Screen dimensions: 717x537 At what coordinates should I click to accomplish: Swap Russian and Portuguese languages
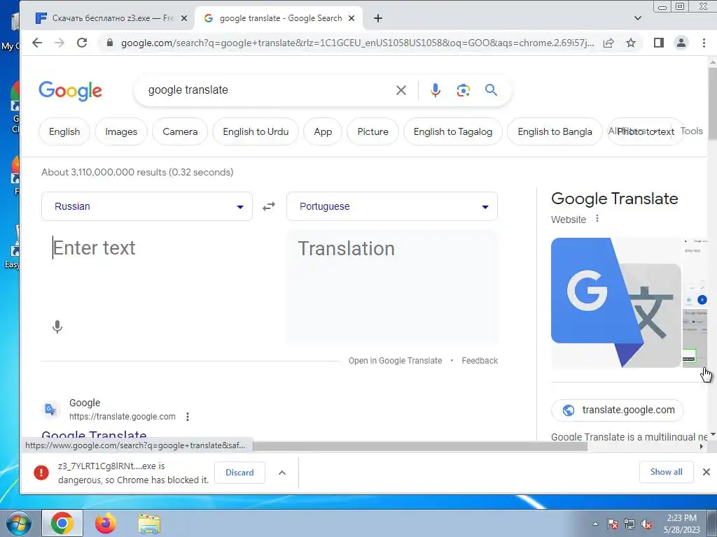[269, 206]
